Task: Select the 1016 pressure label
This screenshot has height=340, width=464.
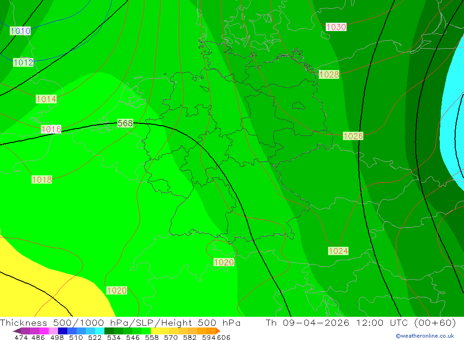Action: point(51,129)
